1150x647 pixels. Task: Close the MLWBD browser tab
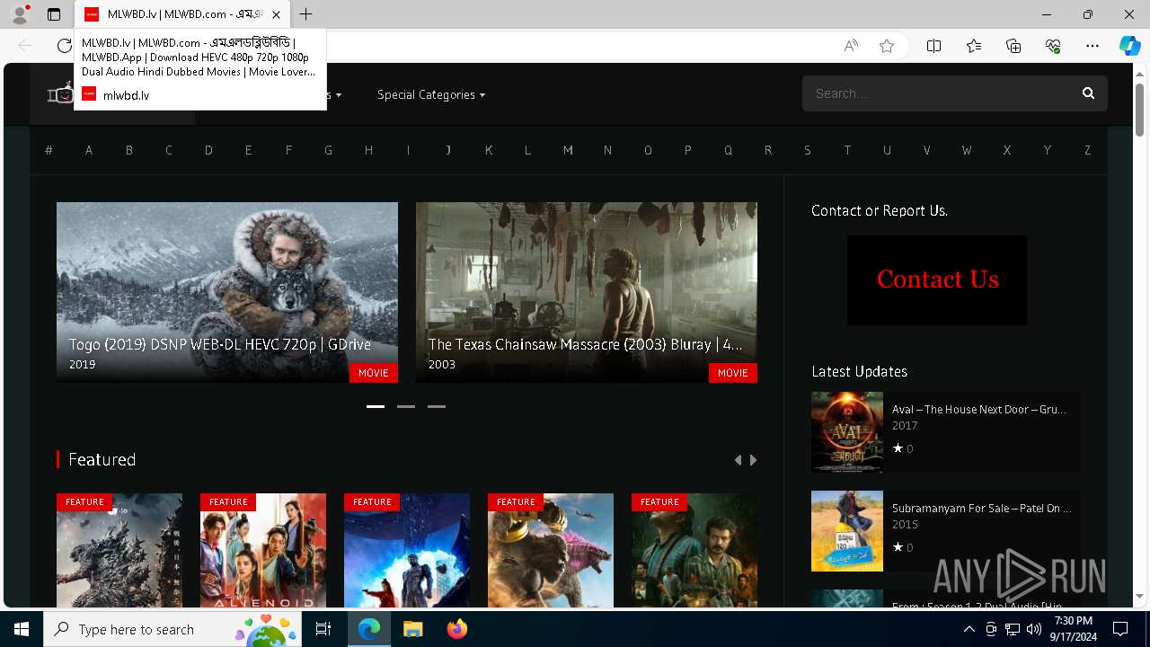pyautogui.click(x=276, y=14)
